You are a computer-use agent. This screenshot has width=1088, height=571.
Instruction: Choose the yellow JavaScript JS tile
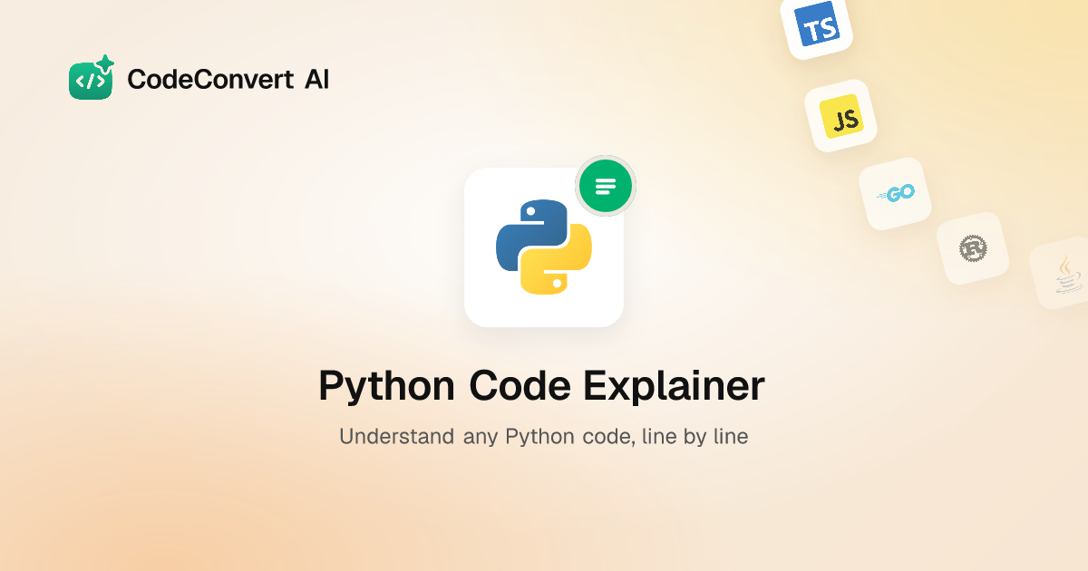pos(840,116)
